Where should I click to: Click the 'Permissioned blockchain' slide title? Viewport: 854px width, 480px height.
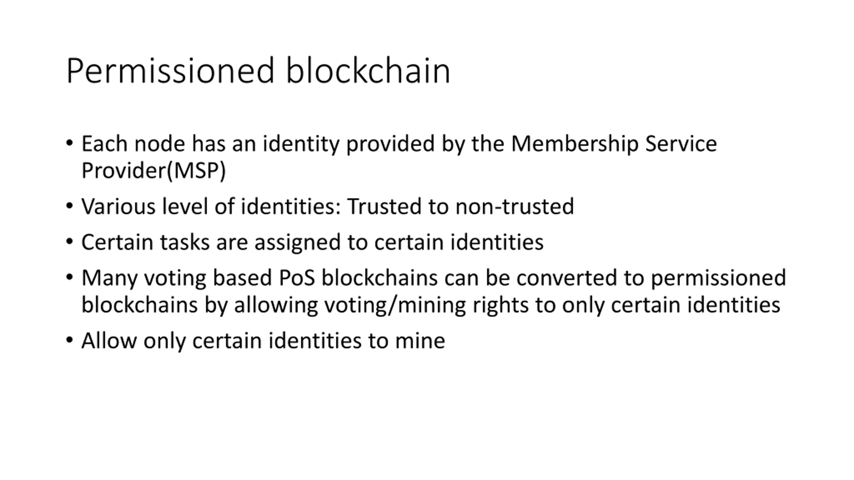click(x=258, y=72)
